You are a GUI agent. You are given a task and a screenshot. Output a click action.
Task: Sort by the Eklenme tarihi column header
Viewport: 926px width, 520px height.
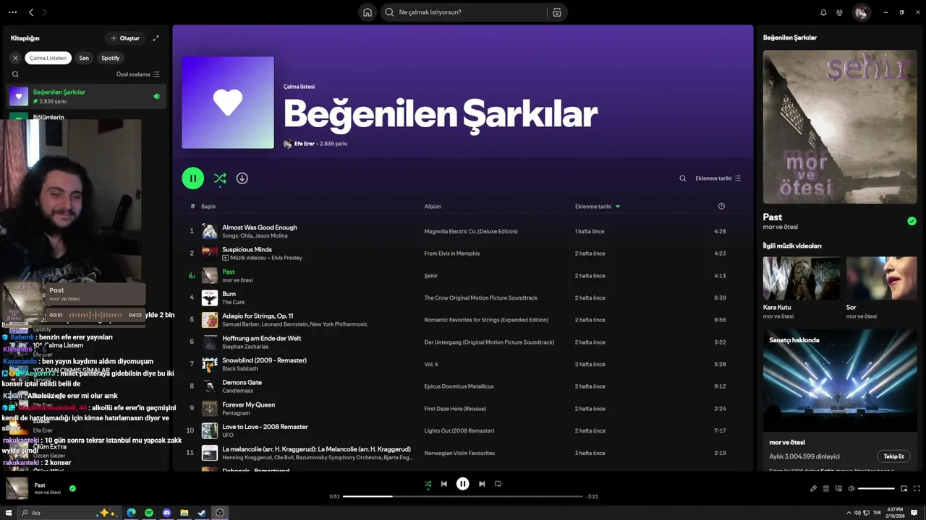point(598,207)
